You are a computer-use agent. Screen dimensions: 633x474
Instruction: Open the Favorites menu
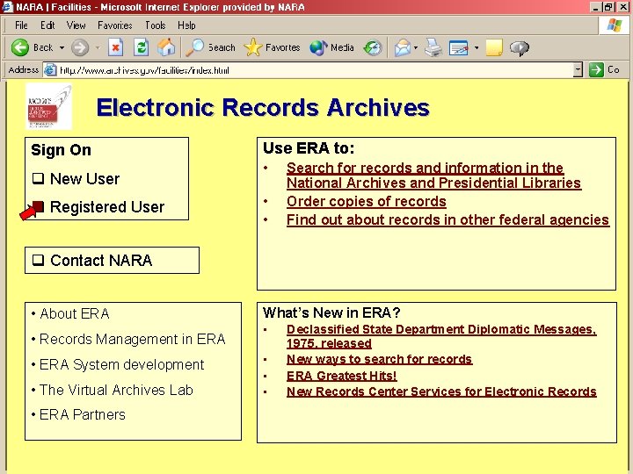[x=115, y=25]
